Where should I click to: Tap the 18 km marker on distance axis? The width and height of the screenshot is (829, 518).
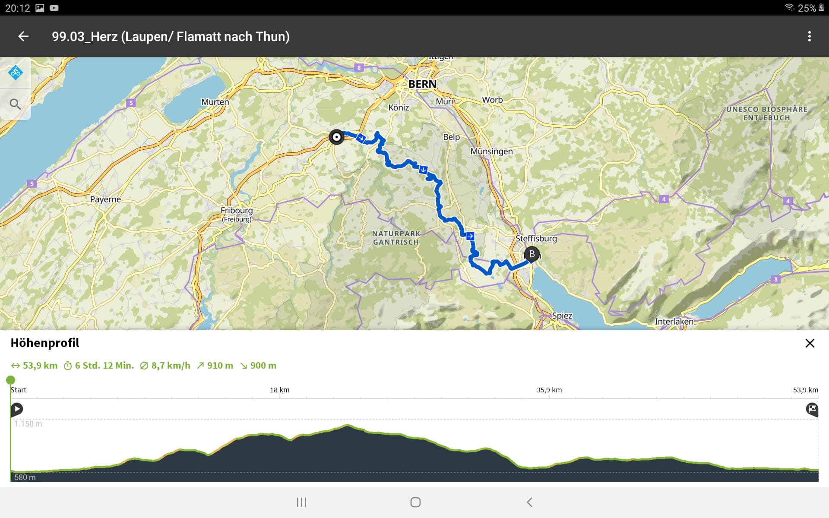pyautogui.click(x=280, y=390)
